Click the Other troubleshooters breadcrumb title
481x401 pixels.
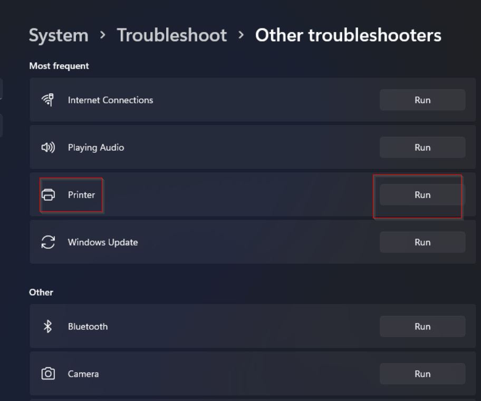[x=348, y=35]
